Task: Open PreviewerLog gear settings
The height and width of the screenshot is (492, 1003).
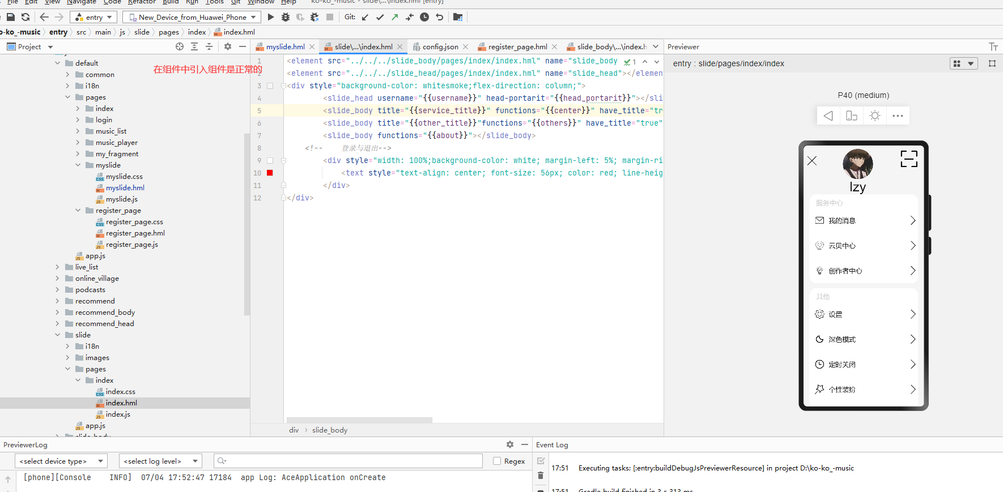Action: point(510,444)
